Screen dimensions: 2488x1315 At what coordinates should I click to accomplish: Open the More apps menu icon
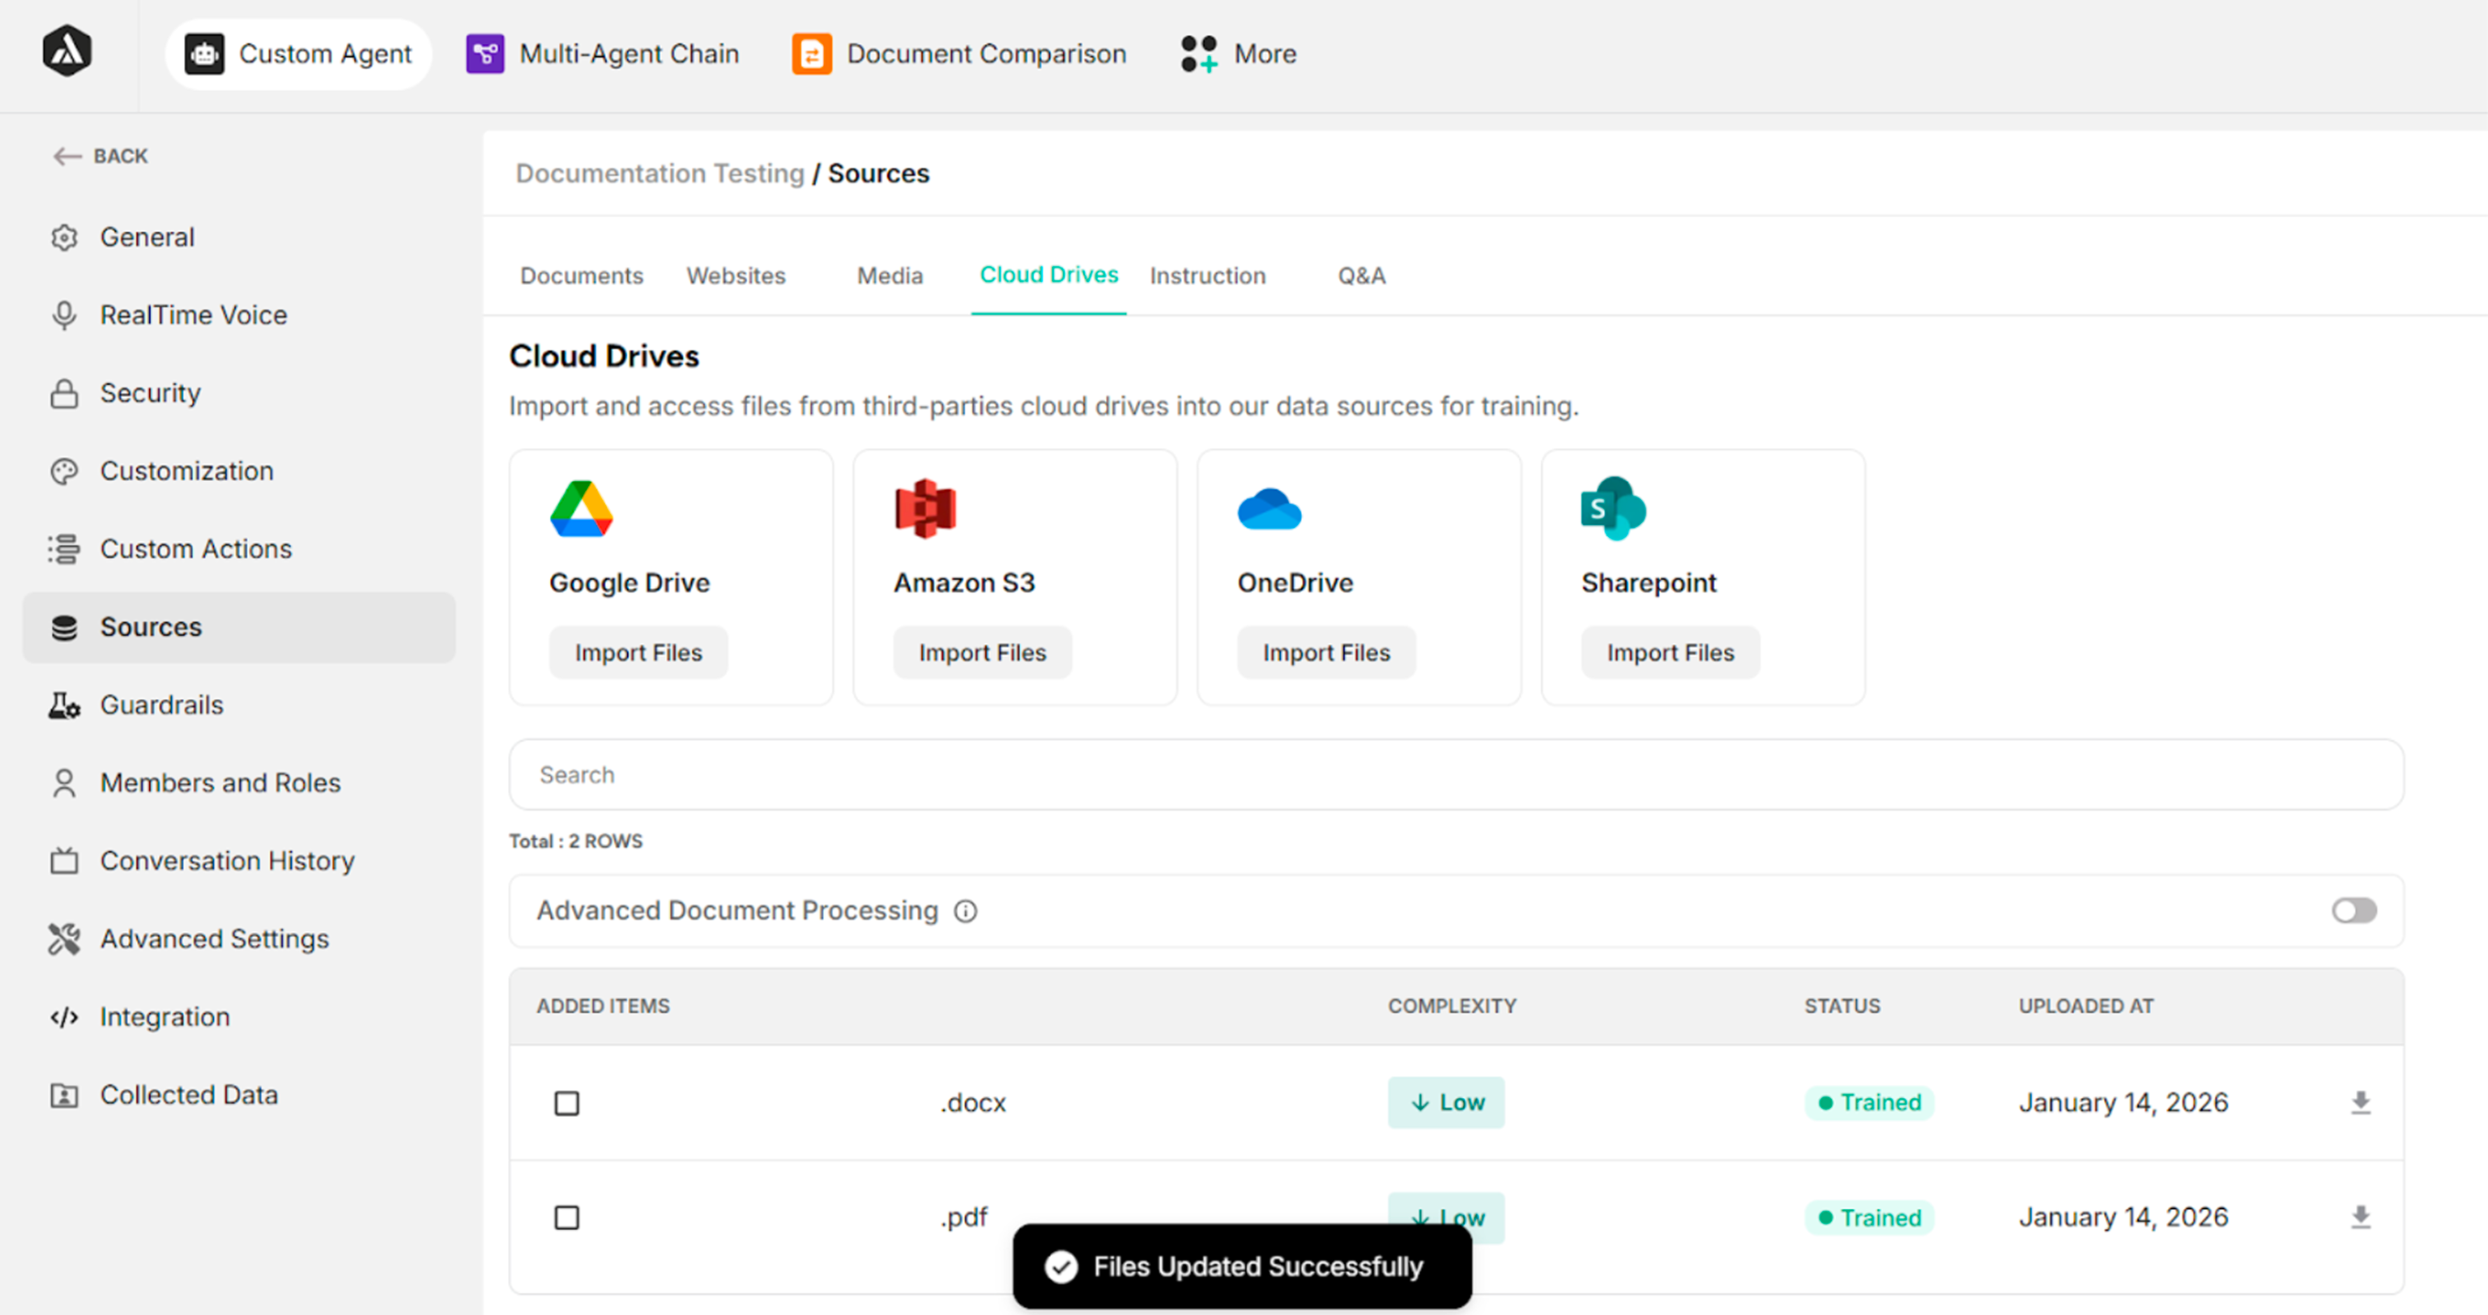click(1199, 54)
